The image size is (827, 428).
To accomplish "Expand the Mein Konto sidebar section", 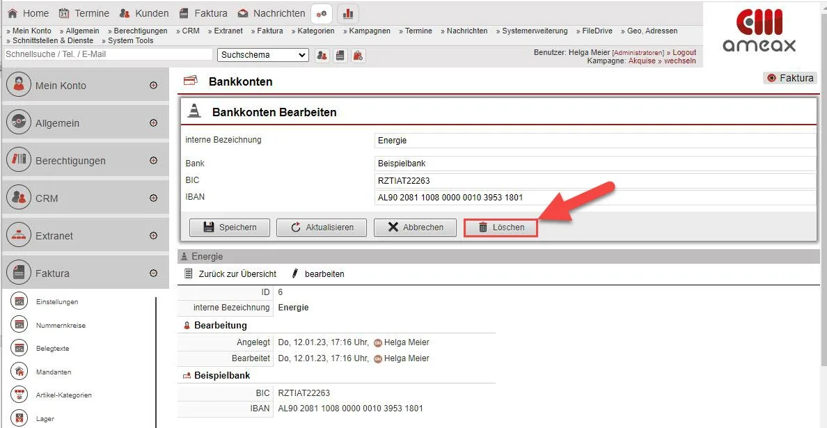I will [x=153, y=86].
